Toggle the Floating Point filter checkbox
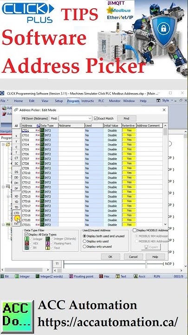Viewport: 188px width, 335px height. click(52, 243)
